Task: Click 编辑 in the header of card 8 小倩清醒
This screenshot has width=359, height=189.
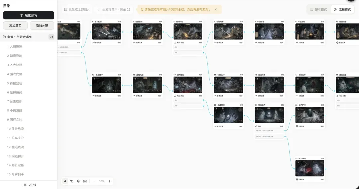Action: coord(282,22)
